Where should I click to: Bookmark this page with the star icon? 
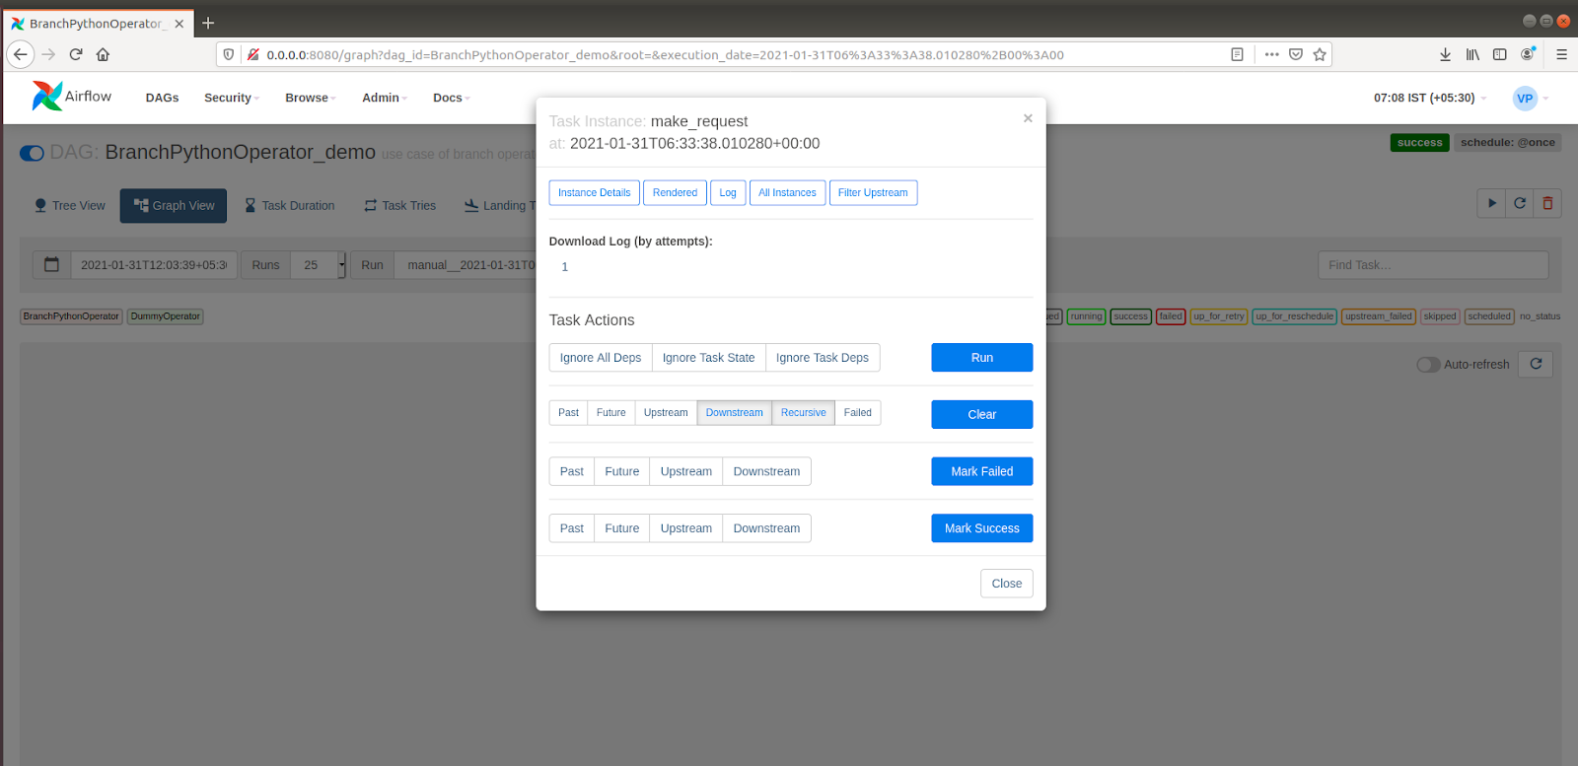point(1320,54)
